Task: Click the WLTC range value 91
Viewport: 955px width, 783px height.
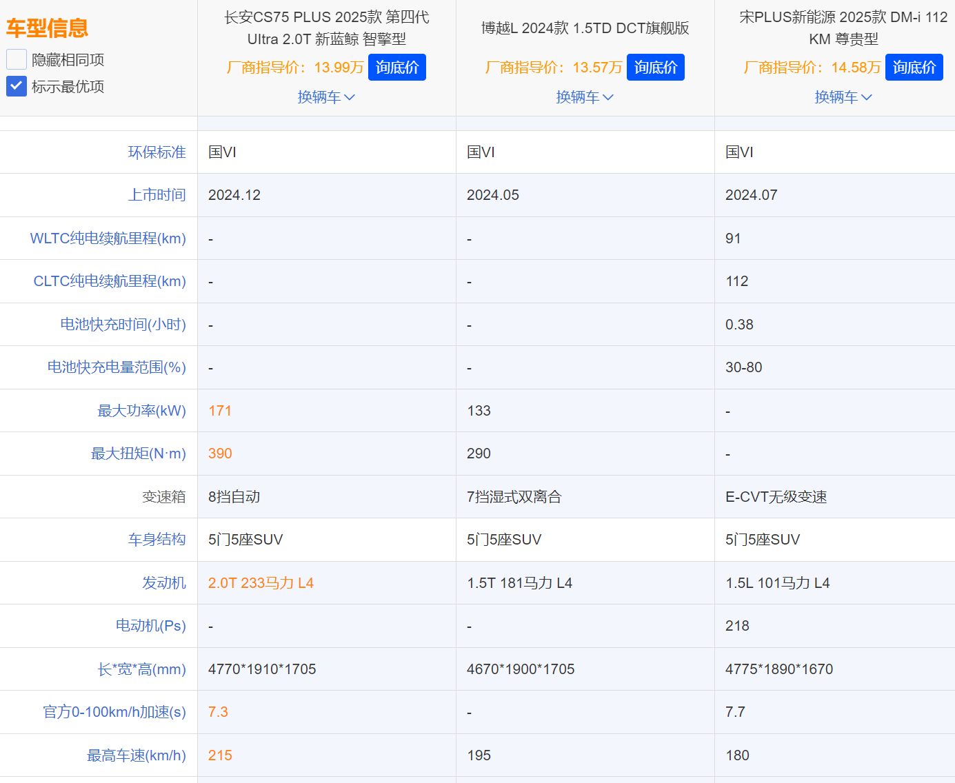Action: [x=733, y=238]
